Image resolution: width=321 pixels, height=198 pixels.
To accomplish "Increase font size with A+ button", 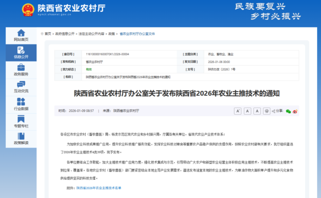I will pos(237,111).
